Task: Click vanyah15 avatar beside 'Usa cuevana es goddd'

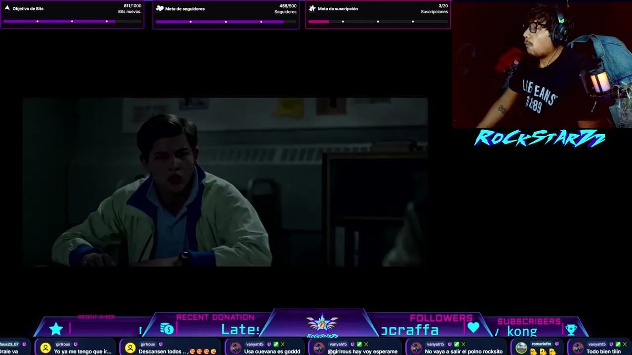Action: (236, 348)
